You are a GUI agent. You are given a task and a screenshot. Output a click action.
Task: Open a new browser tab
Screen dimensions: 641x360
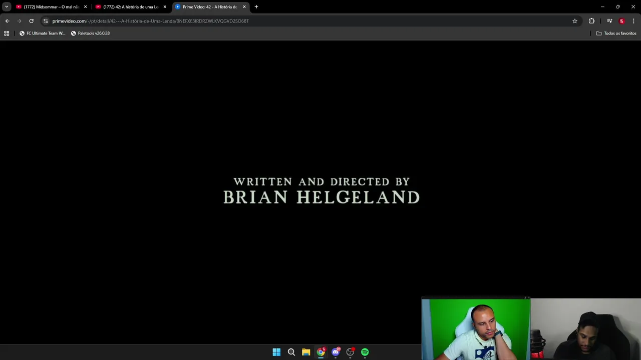(x=256, y=7)
